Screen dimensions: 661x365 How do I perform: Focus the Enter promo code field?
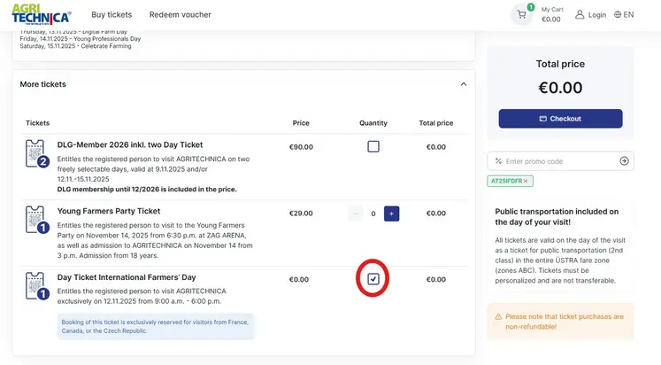click(559, 161)
